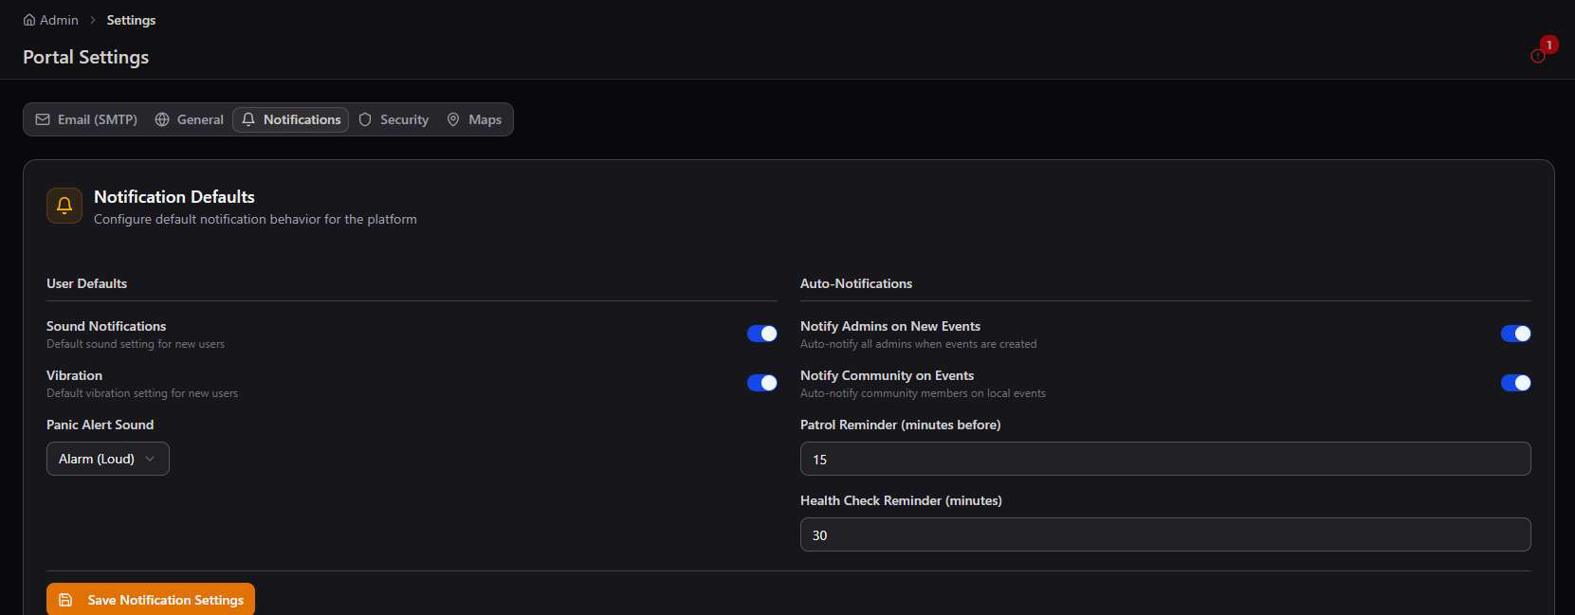Click the Portal Settings heading
Viewport: 1575px width, 615px height.
[x=86, y=57]
